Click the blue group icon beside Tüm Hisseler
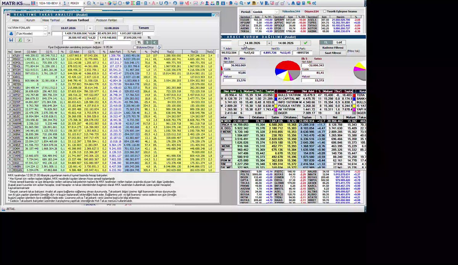Screen dimensions: 458x265 tap(11, 34)
